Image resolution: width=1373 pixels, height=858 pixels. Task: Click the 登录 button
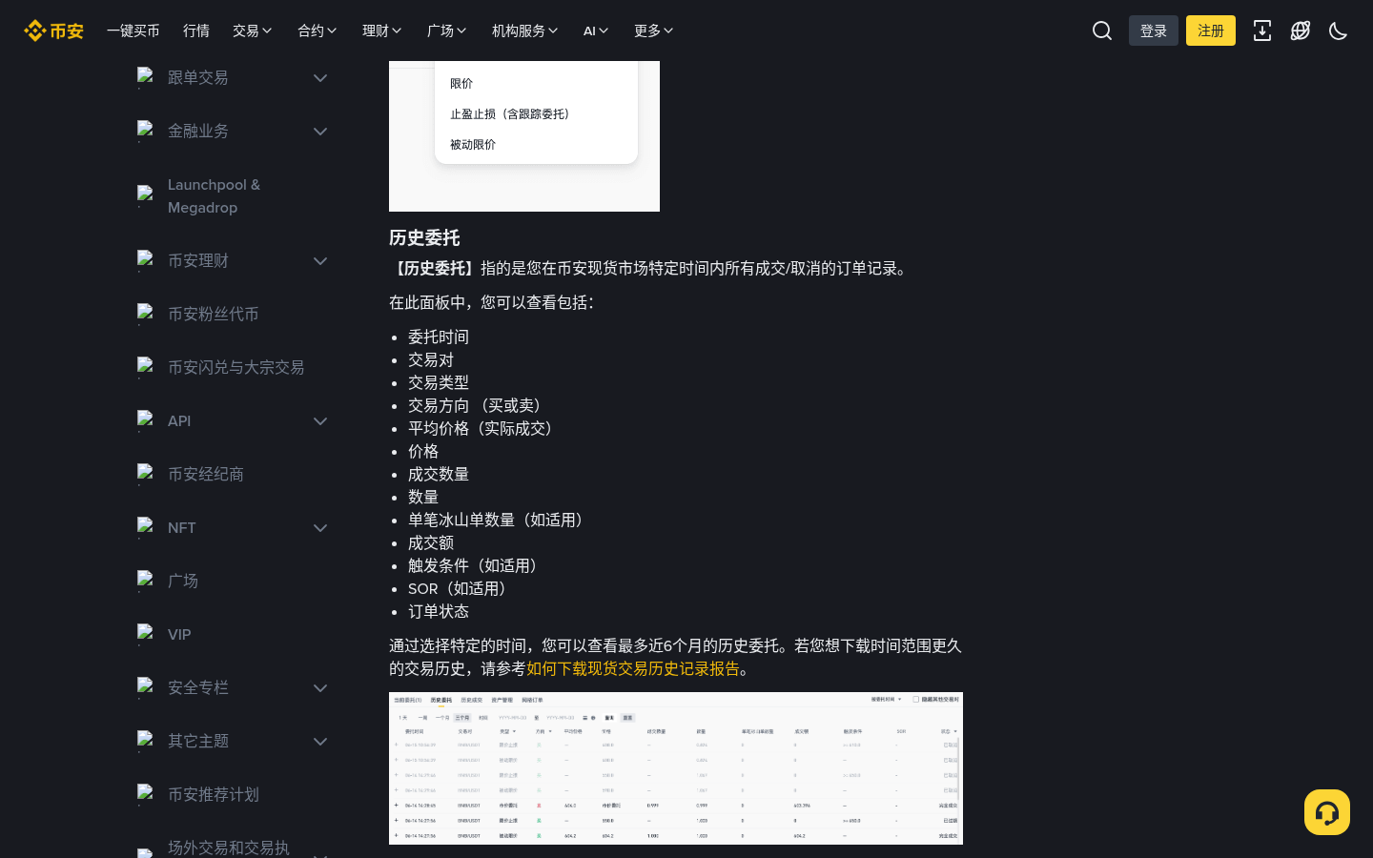pyautogui.click(x=1154, y=31)
